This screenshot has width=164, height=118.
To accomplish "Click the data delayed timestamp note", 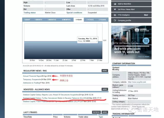I will [x=48, y=66].
